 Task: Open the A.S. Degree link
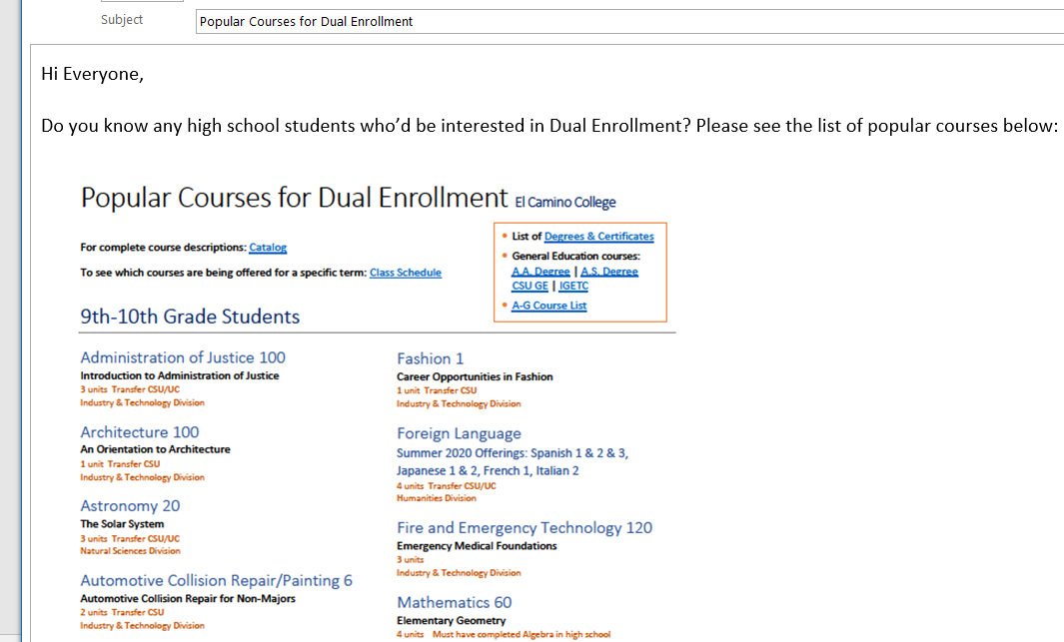pyautogui.click(x=609, y=272)
